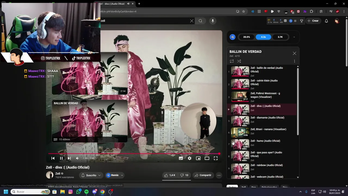Play 'que paso ayer? (Audio Oficial)' from playlist
The image size is (348, 196).
click(x=262, y=156)
